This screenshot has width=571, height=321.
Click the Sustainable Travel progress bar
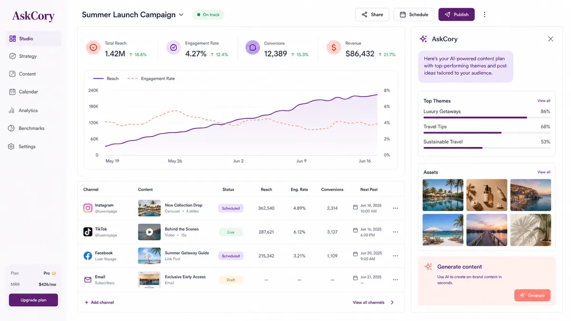pyautogui.click(x=487, y=148)
